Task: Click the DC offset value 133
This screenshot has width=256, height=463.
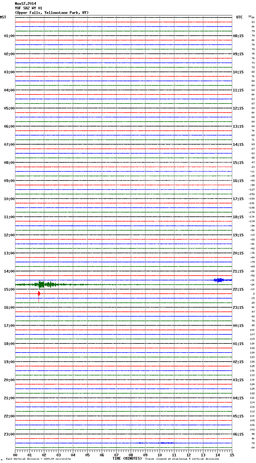Action: tap(252, 375)
